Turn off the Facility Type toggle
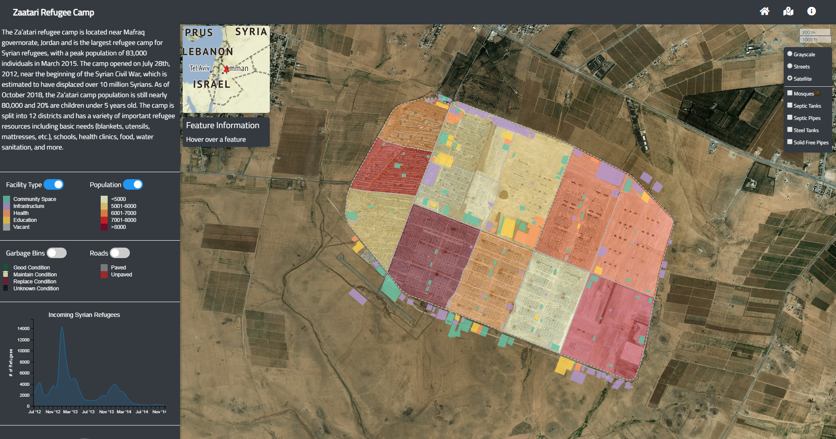836x439 pixels. [54, 184]
